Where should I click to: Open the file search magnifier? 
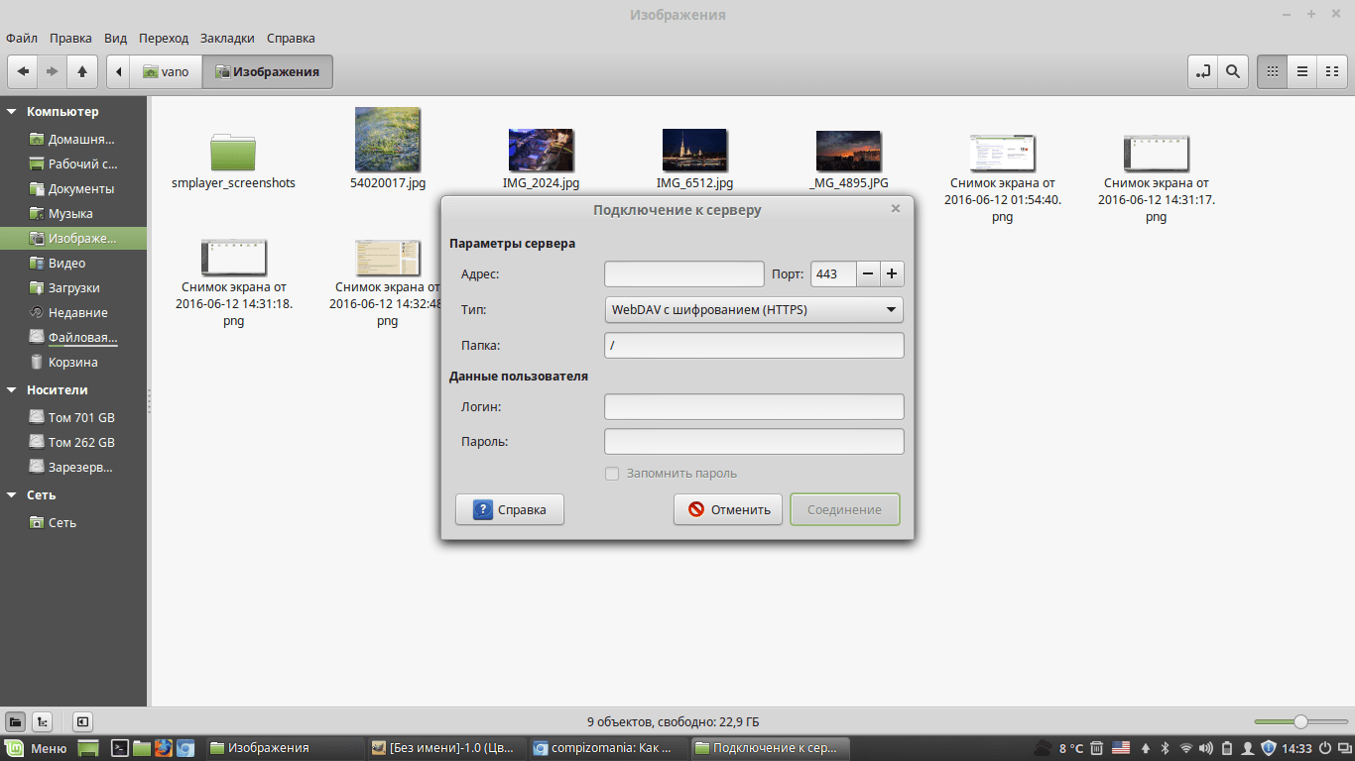point(1232,71)
